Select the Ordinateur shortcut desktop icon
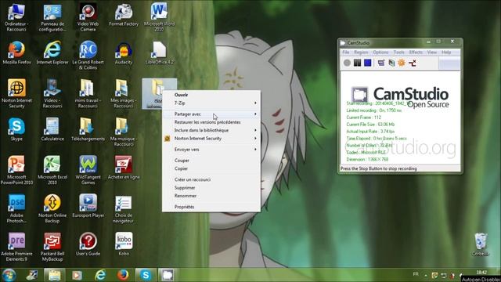 pyautogui.click(x=16, y=17)
